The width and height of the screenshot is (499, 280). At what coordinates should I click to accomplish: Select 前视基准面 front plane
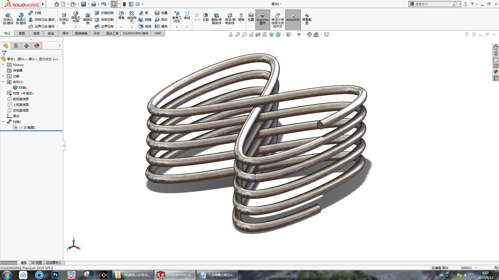[x=18, y=99]
